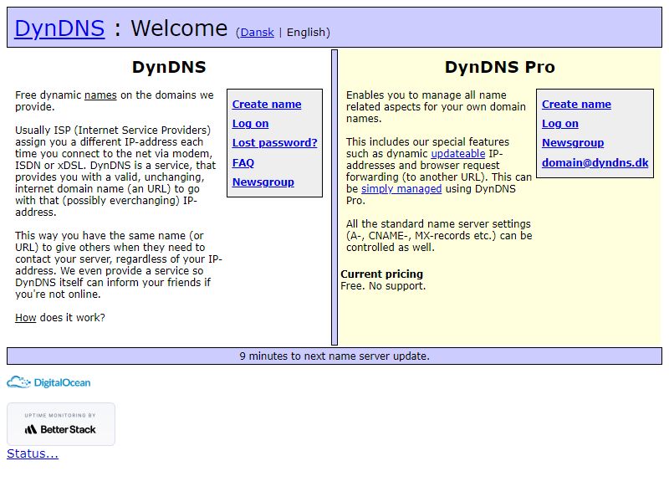The image size is (669, 502).
Task: Click Create name in the DynDNS Pro box
Action: tap(576, 104)
